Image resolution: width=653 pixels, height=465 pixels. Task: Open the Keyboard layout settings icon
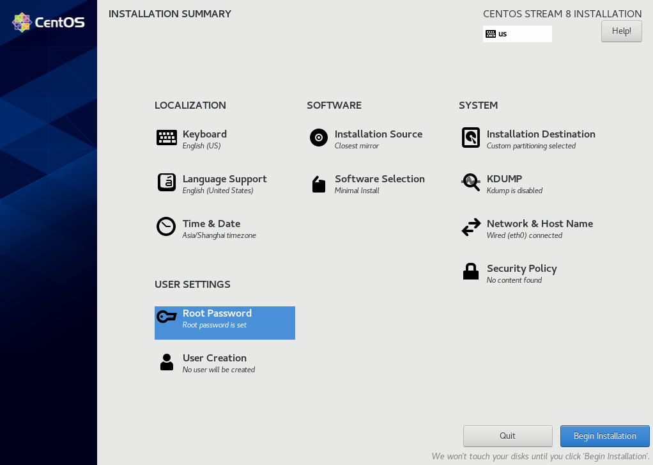pyautogui.click(x=167, y=138)
